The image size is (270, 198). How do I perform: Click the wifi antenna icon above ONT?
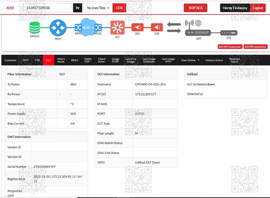(x=189, y=24)
